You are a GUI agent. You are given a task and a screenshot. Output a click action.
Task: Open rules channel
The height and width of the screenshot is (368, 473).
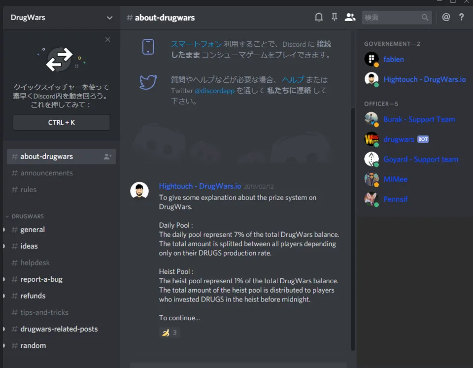pos(61,190)
